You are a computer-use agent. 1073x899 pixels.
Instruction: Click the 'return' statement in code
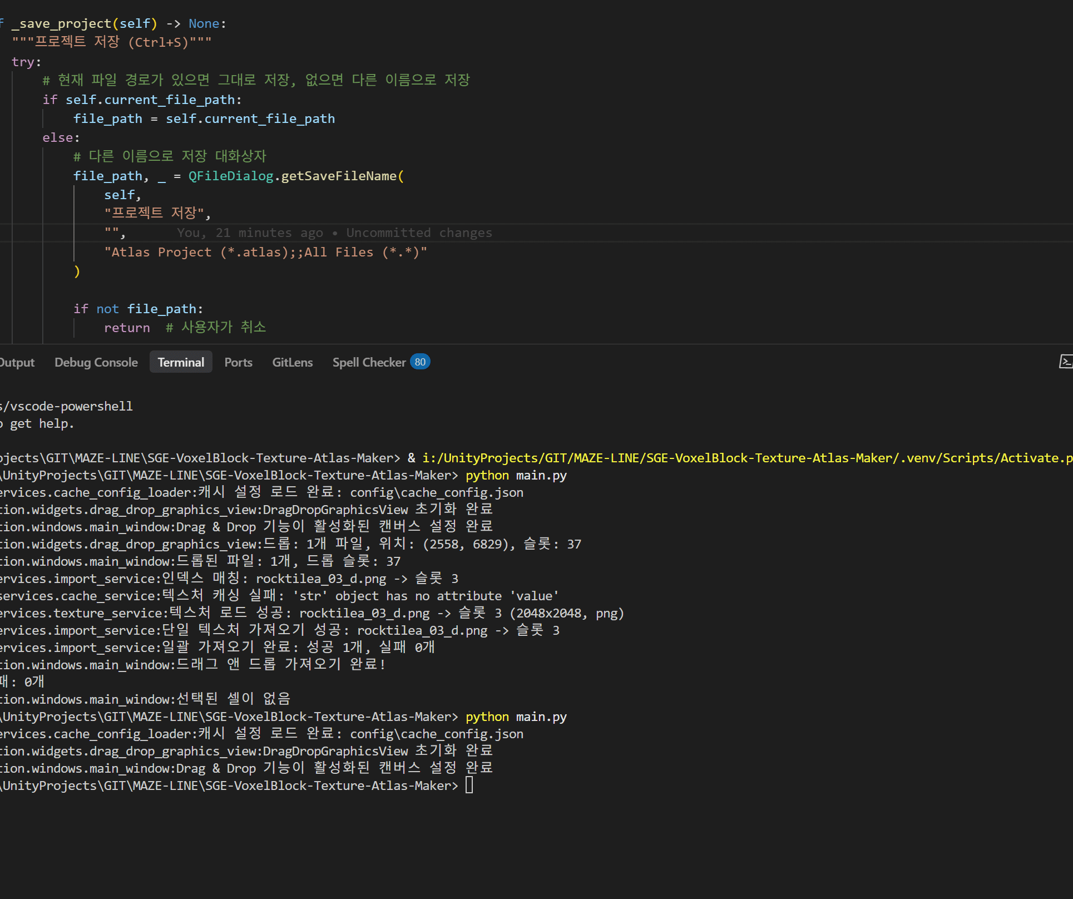point(127,328)
